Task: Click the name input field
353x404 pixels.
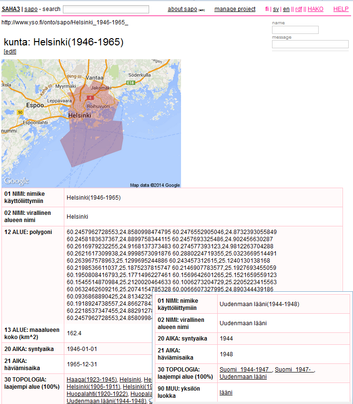Action: [295, 30]
